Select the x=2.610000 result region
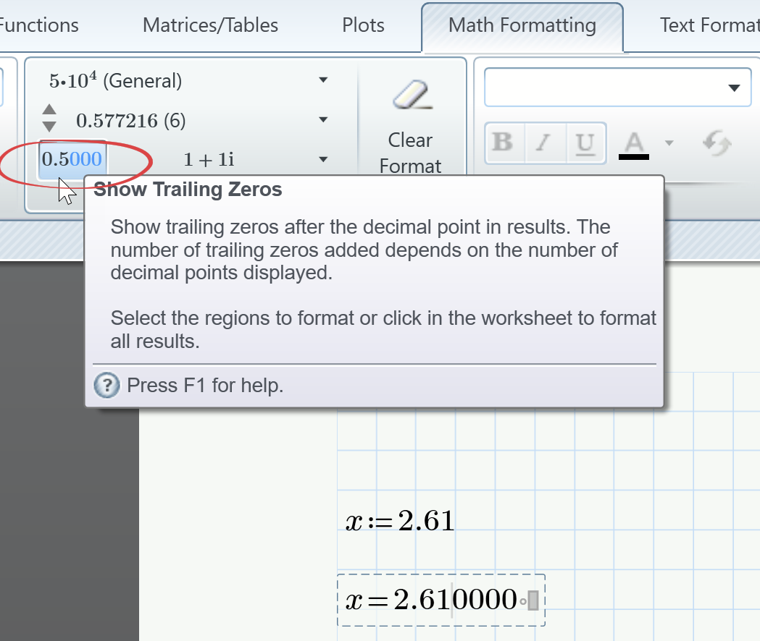 click(x=440, y=599)
